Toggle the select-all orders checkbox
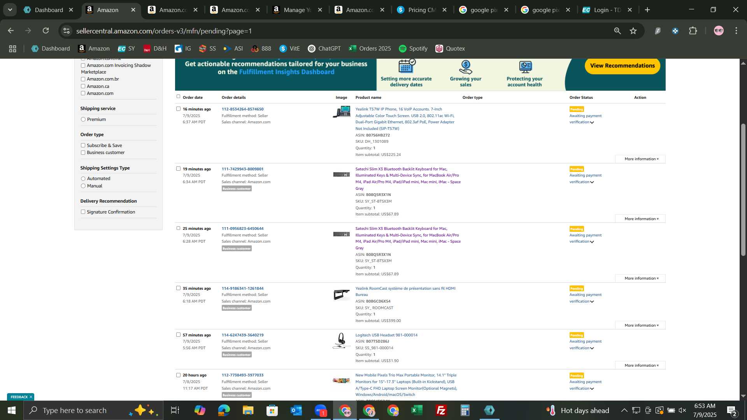 tap(178, 96)
